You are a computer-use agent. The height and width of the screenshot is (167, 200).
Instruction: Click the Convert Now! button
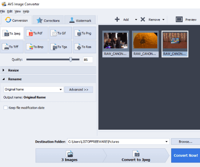(x=186, y=155)
